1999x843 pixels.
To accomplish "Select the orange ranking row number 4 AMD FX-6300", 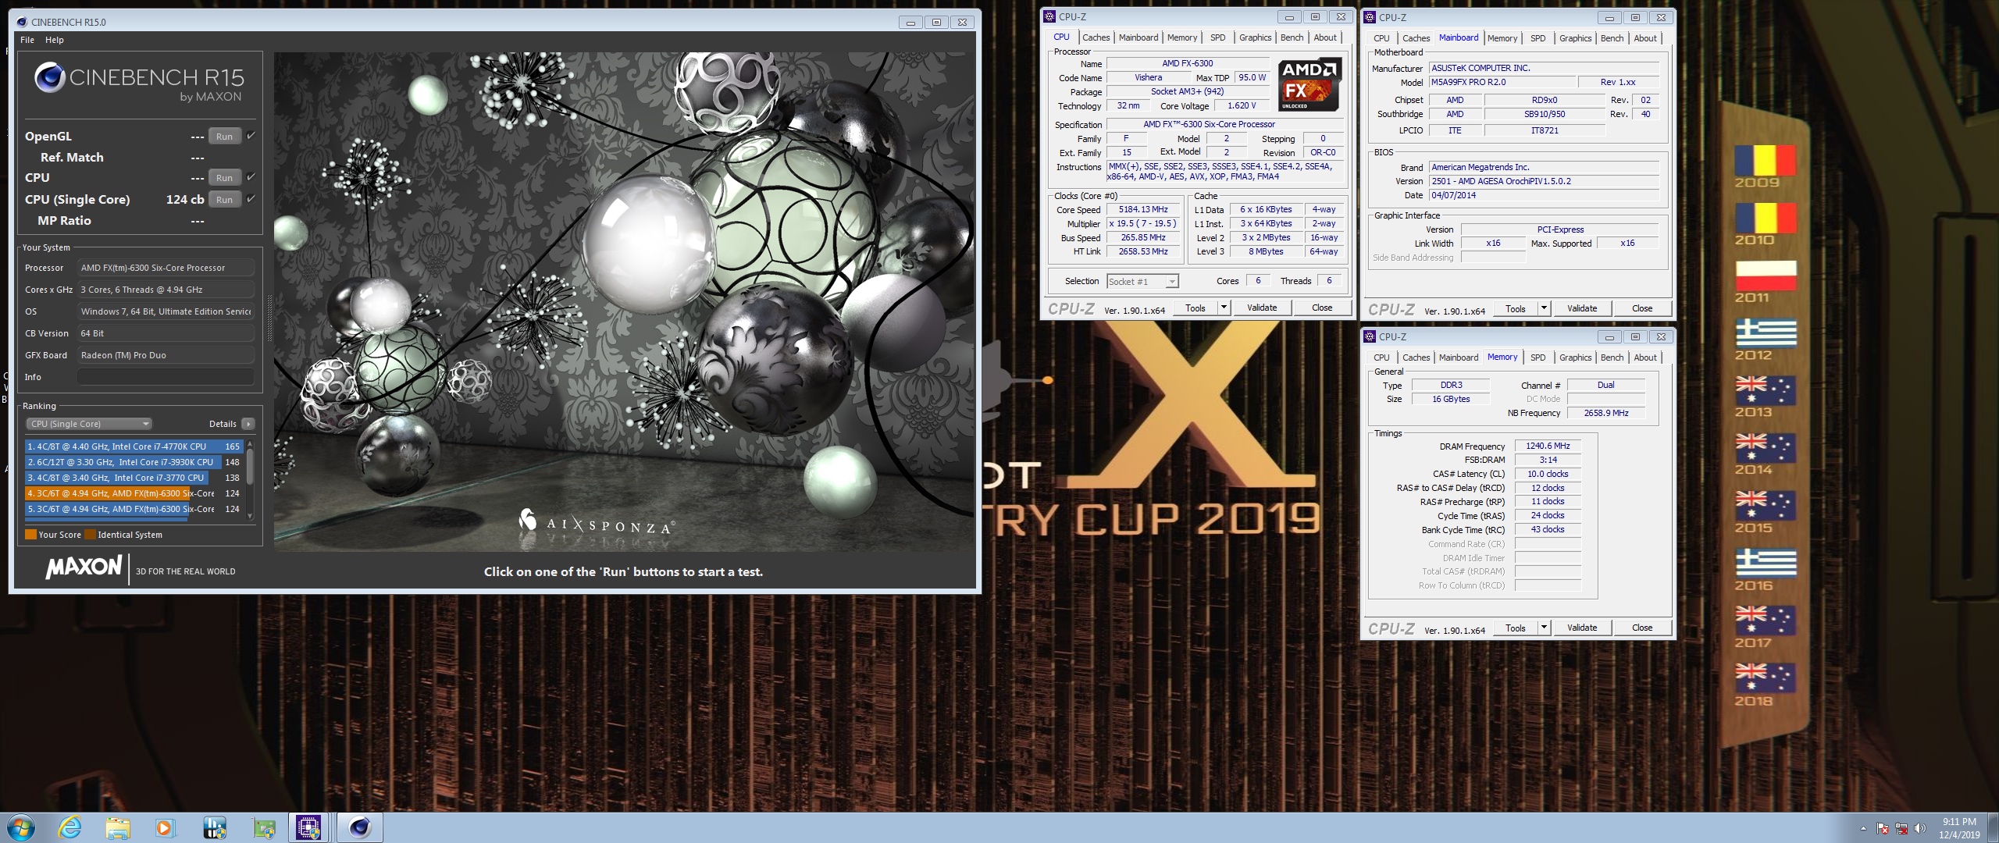I will 134,493.
